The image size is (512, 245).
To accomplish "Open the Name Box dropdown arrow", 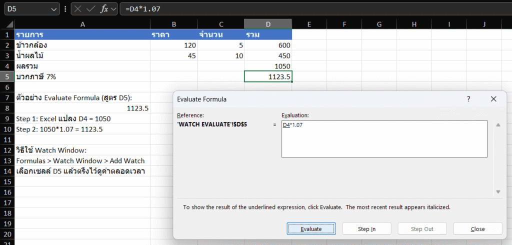I will point(54,9).
